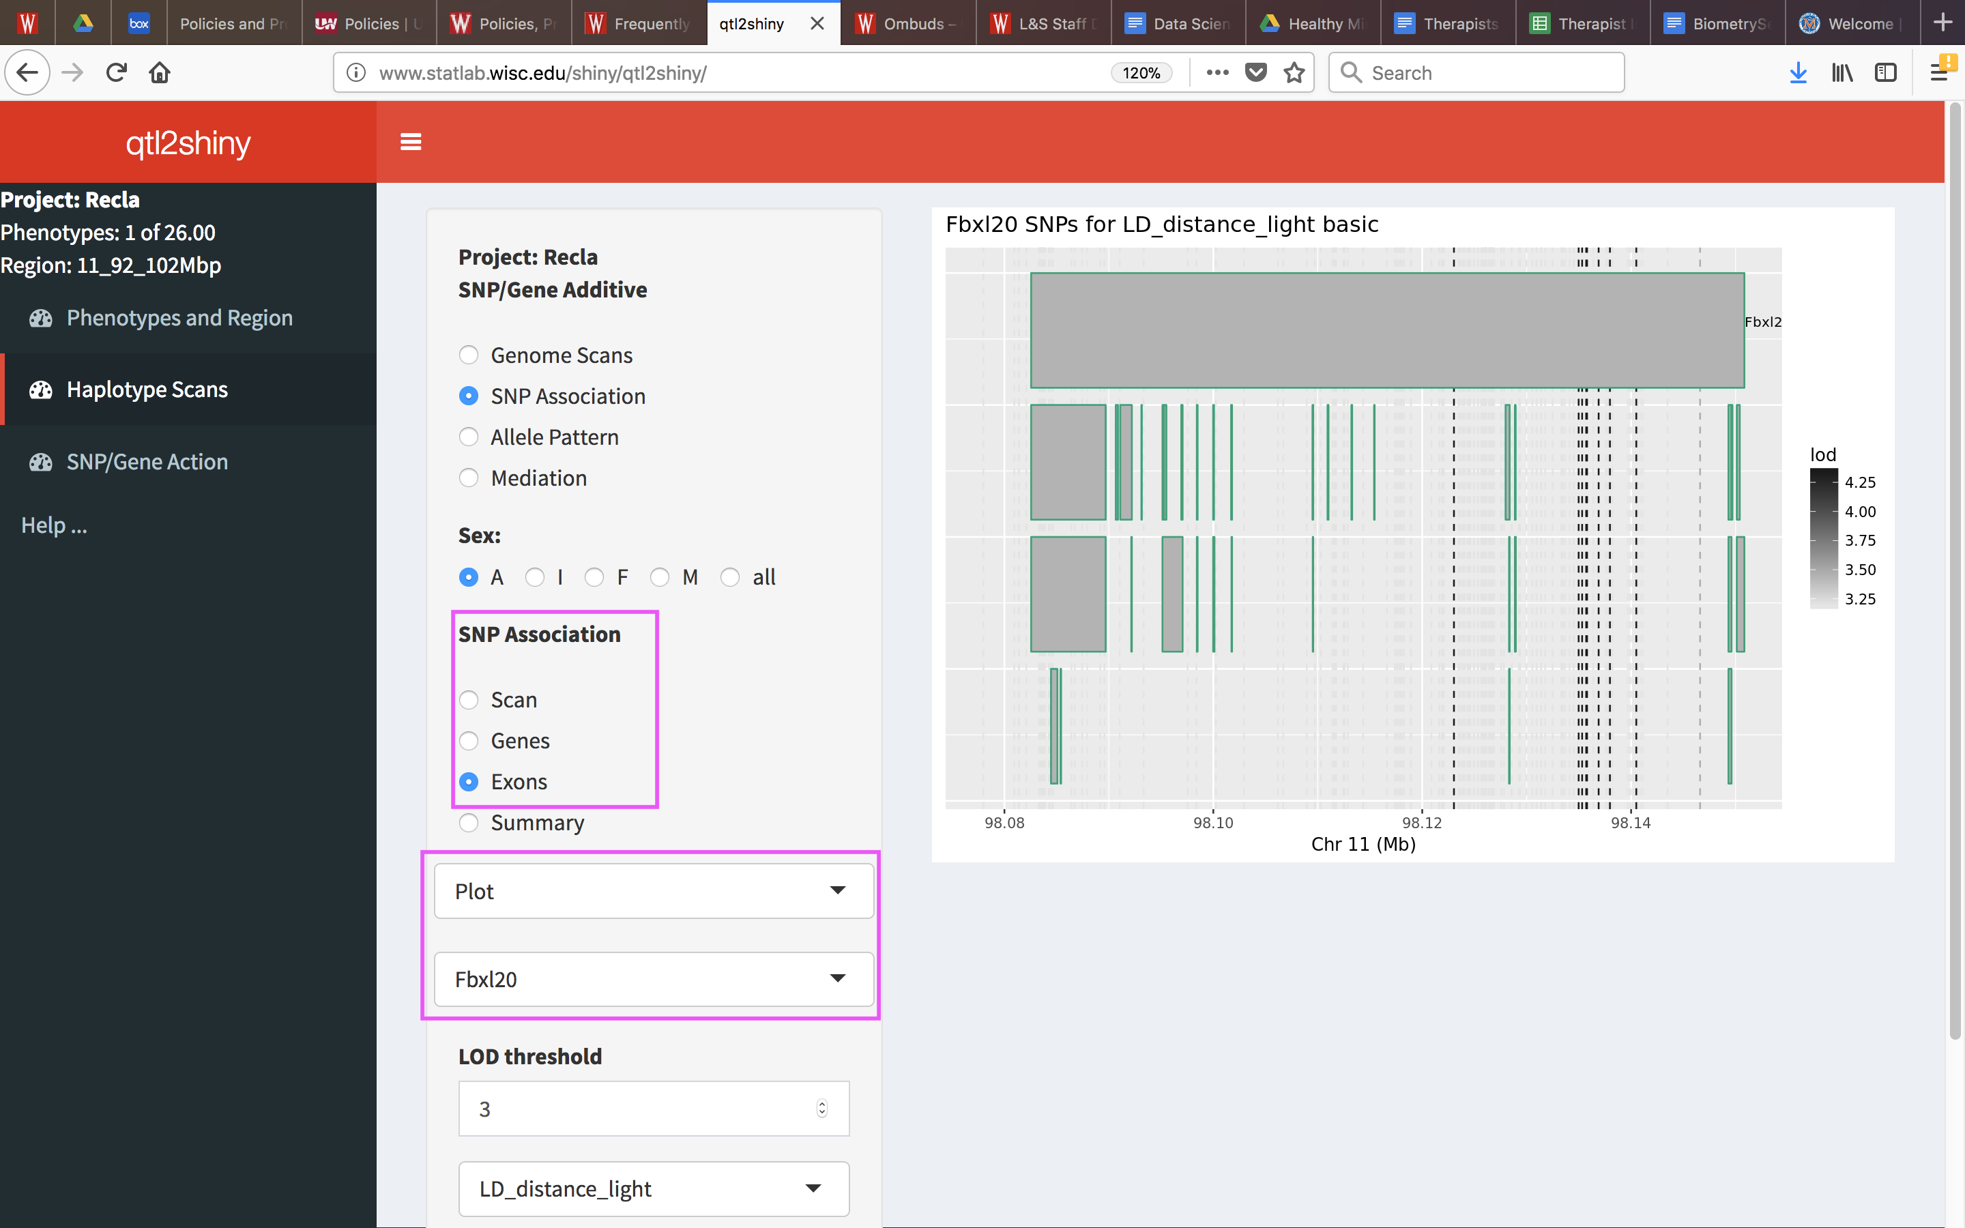Screen dimensions: 1965x1228
Task: Open the Help ... sidebar item
Action: click(54, 525)
